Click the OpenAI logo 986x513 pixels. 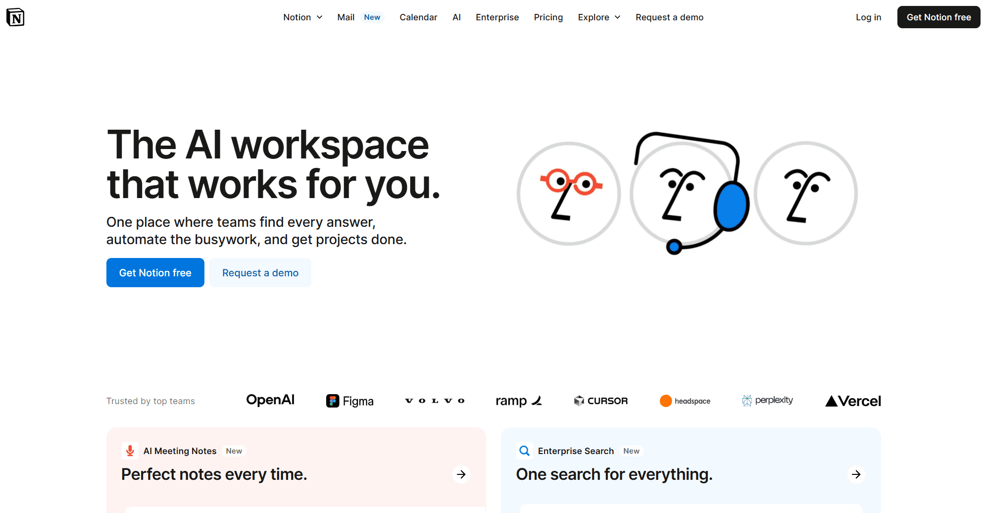[270, 400]
